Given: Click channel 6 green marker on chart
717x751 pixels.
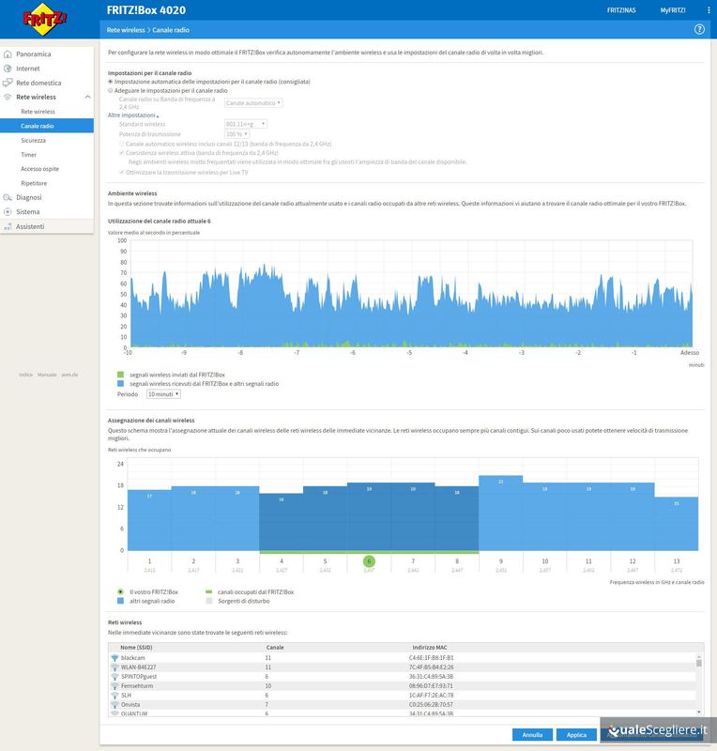Looking at the screenshot, I should (x=369, y=561).
